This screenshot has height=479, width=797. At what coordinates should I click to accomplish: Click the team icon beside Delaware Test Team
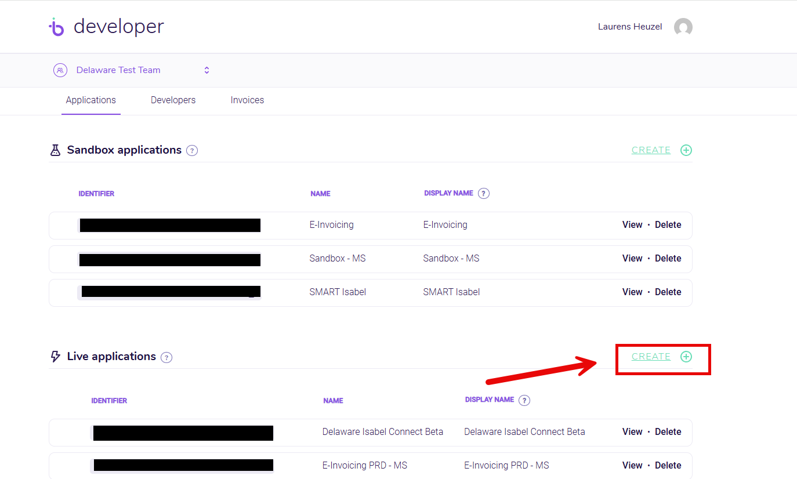[x=60, y=70]
